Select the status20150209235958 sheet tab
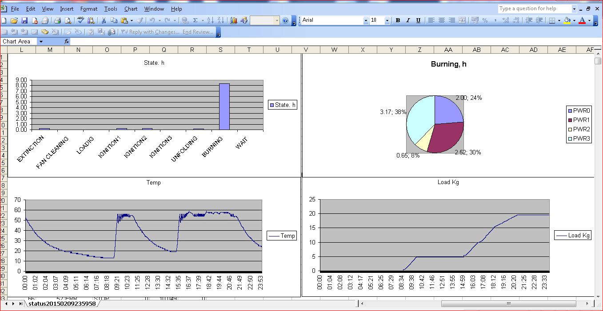603x311 pixels. point(62,304)
